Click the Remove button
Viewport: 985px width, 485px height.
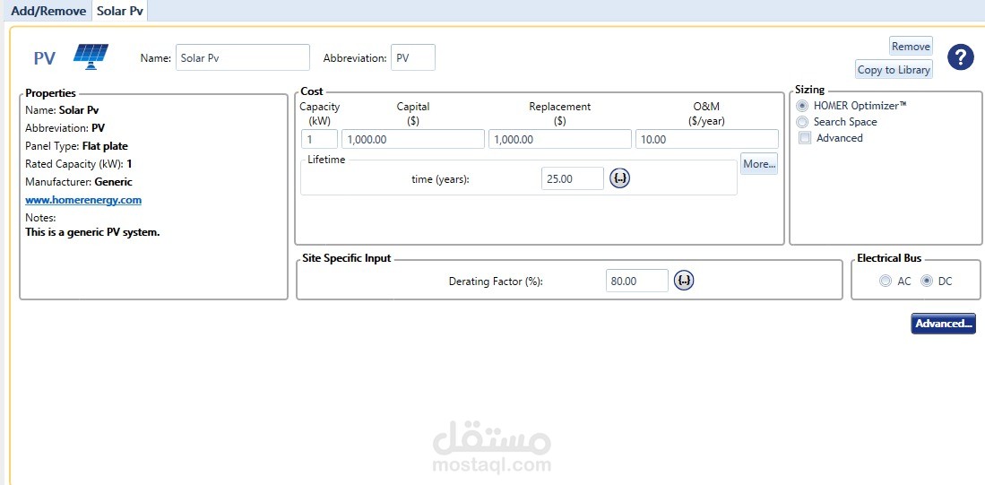tap(911, 47)
